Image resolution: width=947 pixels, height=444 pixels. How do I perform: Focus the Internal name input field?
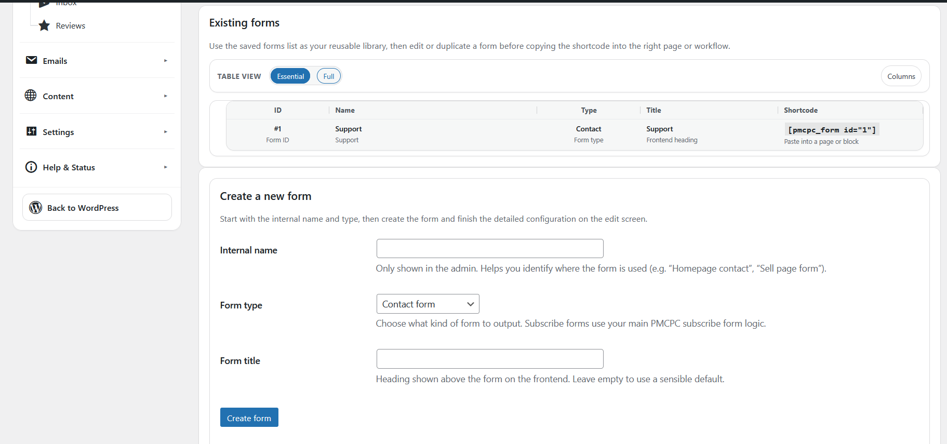pos(490,249)
